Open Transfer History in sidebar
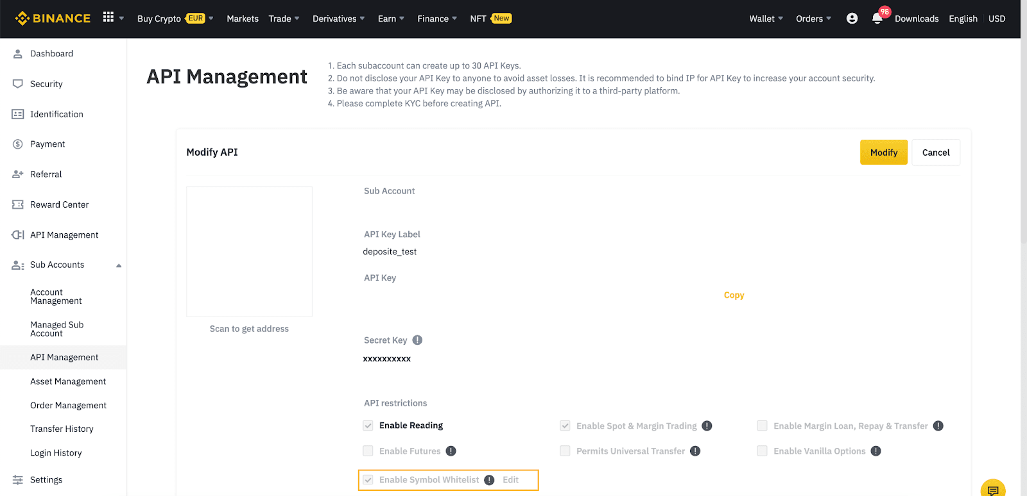 pyautogui.click(x=62, y=429)
